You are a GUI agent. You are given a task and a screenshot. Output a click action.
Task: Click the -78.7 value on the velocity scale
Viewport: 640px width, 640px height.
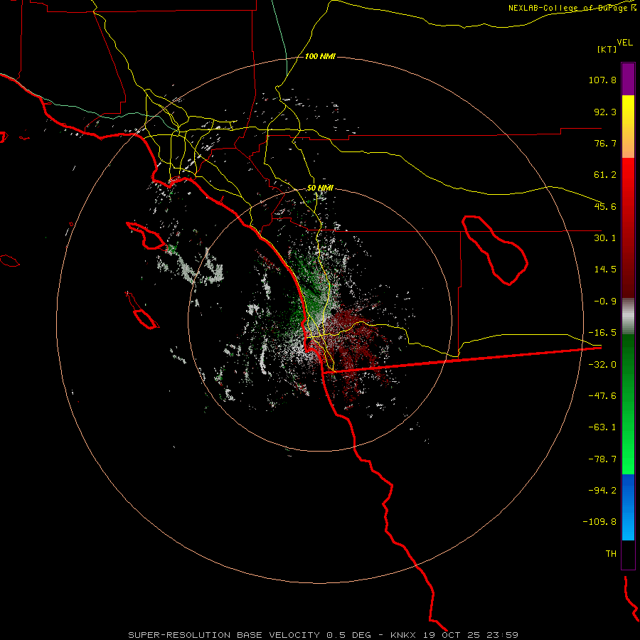pyautogui.click(x=602, y=459)
